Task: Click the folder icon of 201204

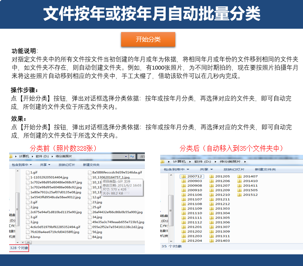Action: 184,241
